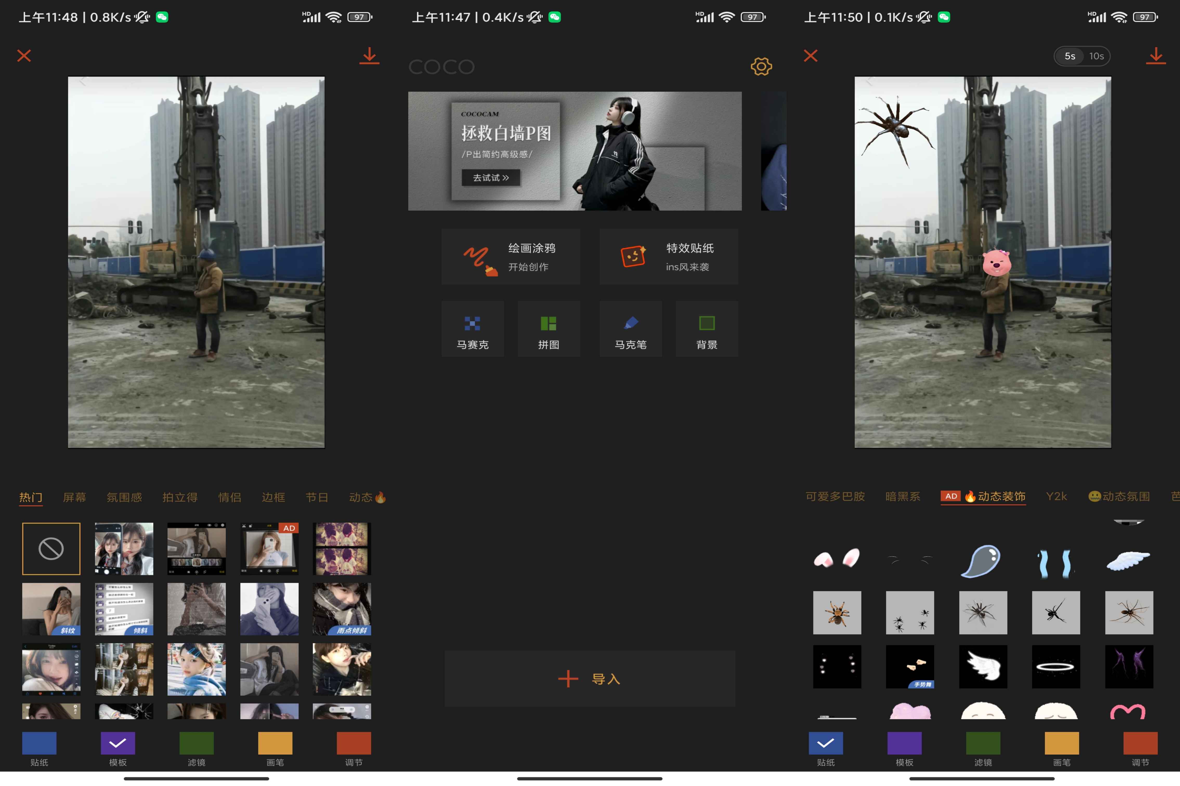The height and width of the screenshot is (786, 1180).
Task: Open the Y2k sticker category
Action: (x=1056, y=496)
